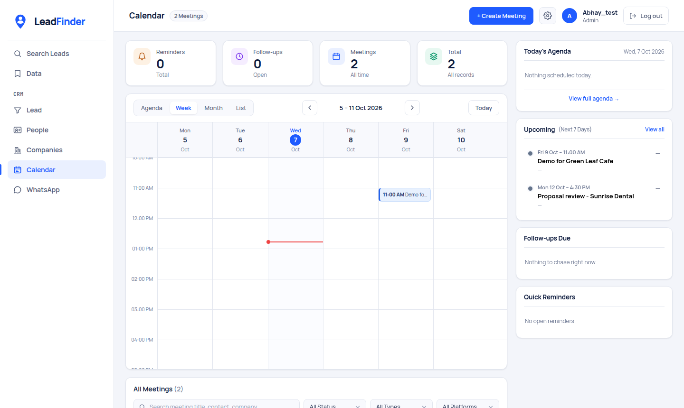Click the LeadFinder logo pin icon

20,21
